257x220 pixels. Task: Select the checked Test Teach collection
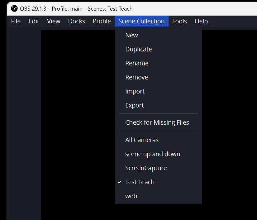158,182
